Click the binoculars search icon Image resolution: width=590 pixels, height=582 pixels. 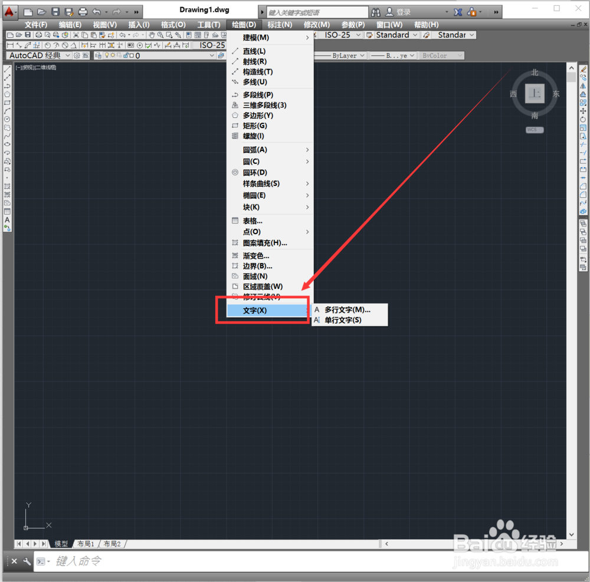375,12
